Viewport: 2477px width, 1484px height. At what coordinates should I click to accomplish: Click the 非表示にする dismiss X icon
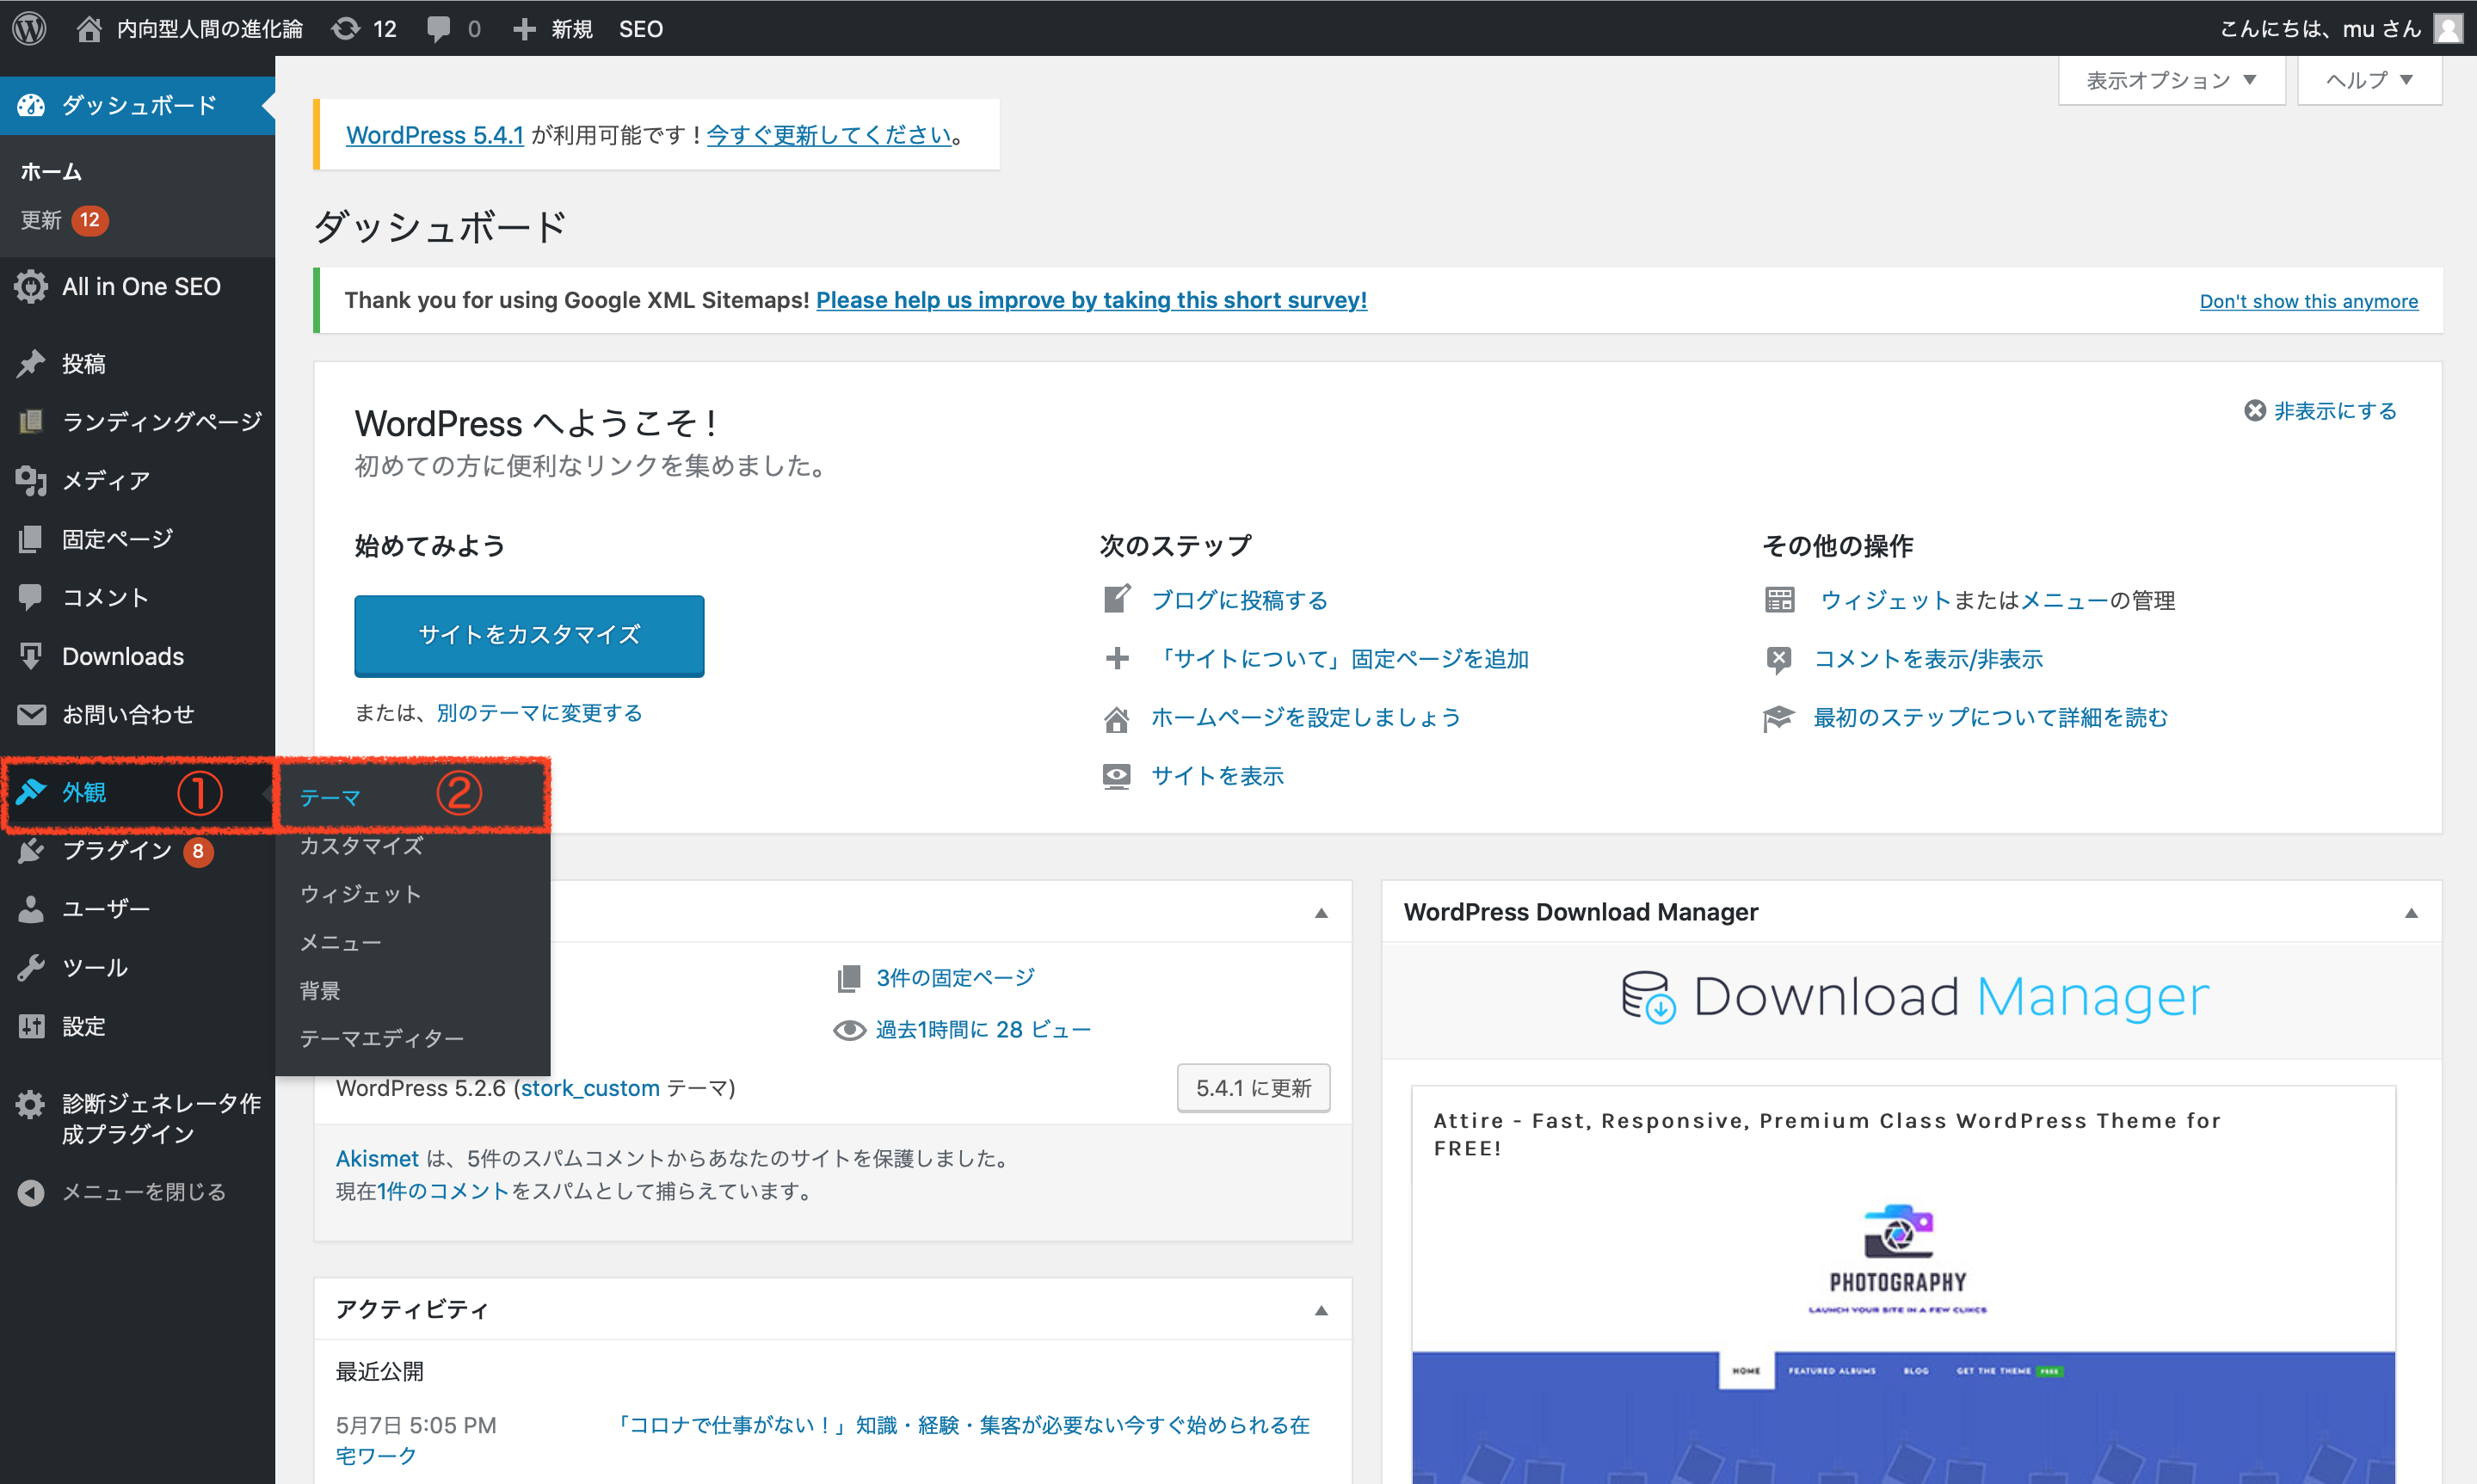[2255, 411]
